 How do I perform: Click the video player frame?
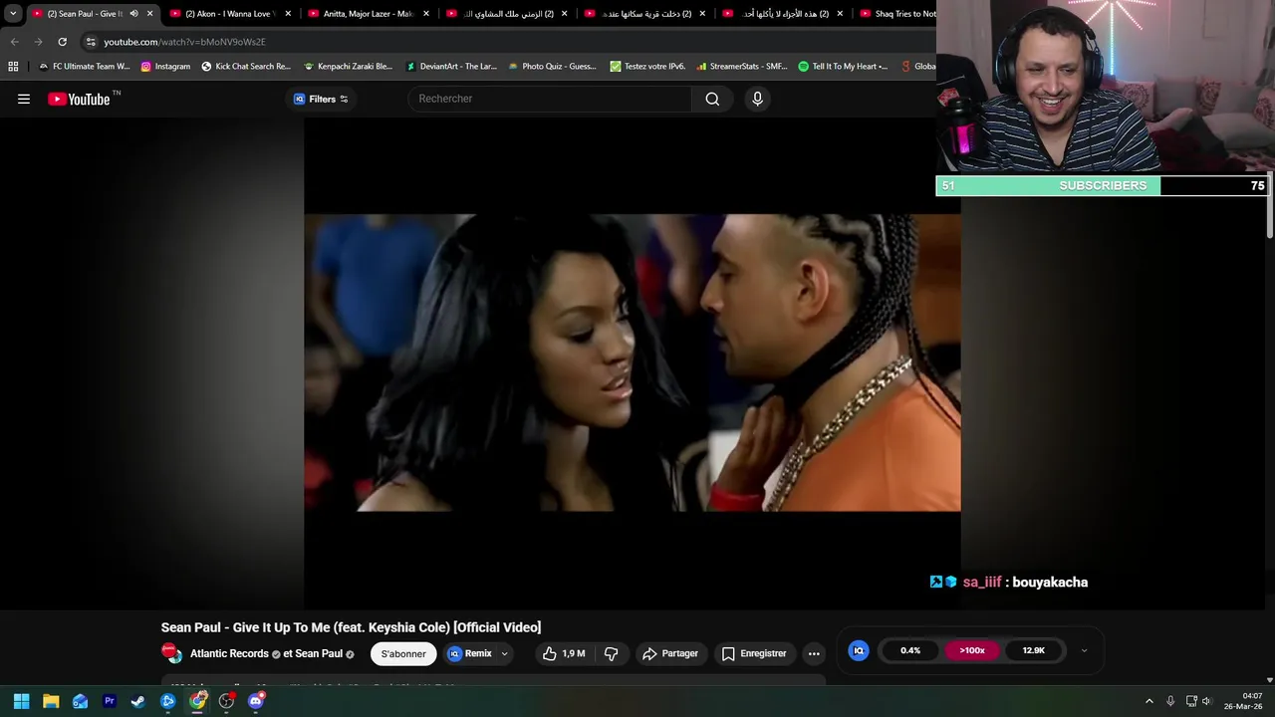click(633, 362)
